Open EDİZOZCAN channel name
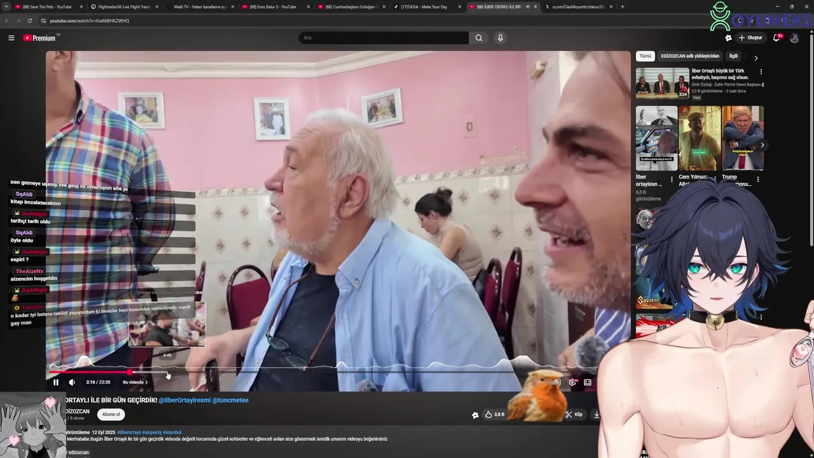The width and height of the screenshot is (814, 458). pyautogui.click(x=77, y=412)
